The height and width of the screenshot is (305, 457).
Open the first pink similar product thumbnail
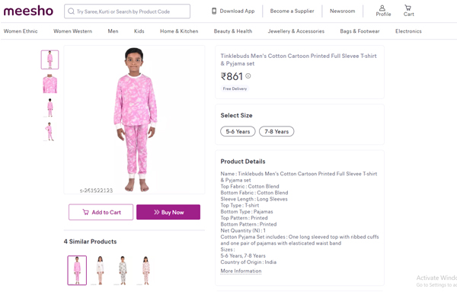coord(77,270)
